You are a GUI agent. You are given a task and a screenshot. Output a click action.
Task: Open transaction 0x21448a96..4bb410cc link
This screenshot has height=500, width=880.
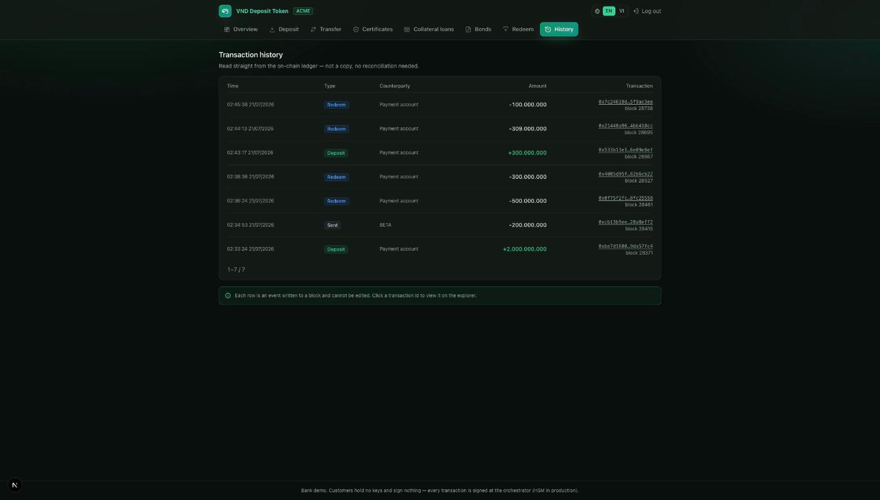tap(626, 126)
